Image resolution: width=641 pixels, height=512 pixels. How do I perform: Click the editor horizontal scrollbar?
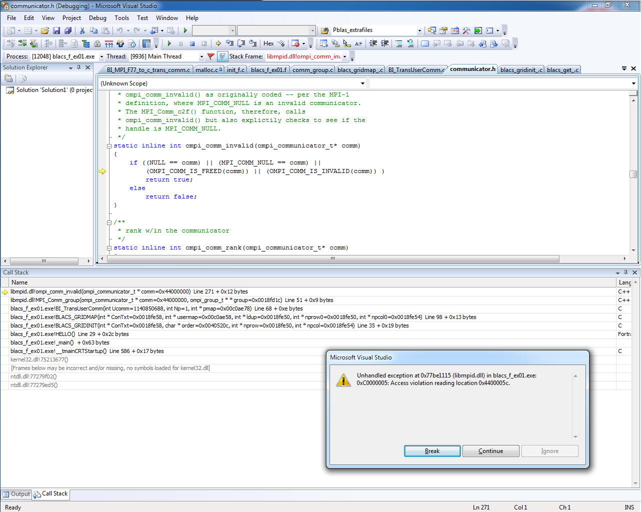pyautogui.click(x=332, y=259)
